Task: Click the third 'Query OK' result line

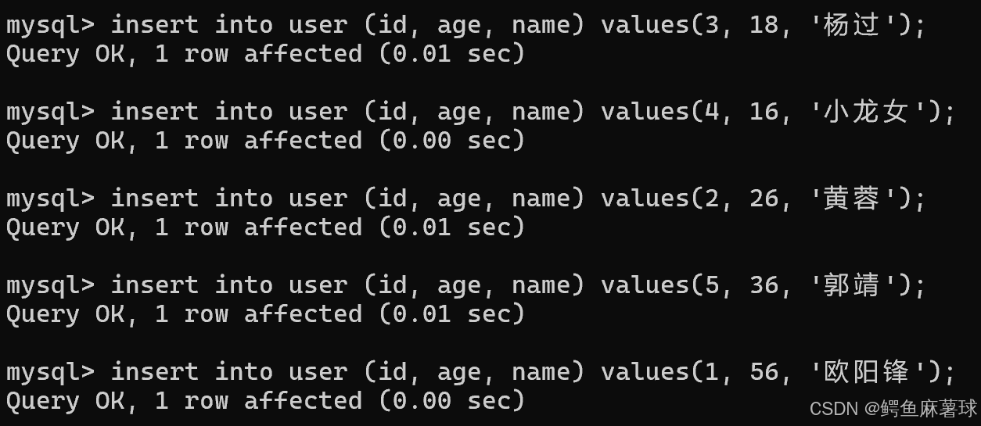Action: click(x=265, y=228)
